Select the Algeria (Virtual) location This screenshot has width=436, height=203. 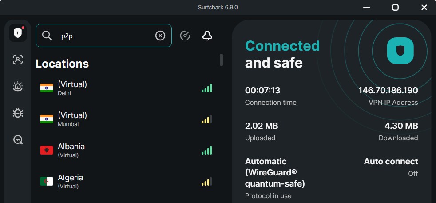pos(126,182)
